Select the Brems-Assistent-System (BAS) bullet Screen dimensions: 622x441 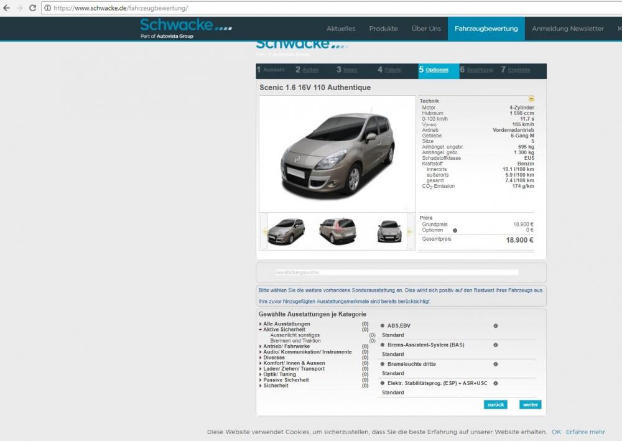[383, 345]
